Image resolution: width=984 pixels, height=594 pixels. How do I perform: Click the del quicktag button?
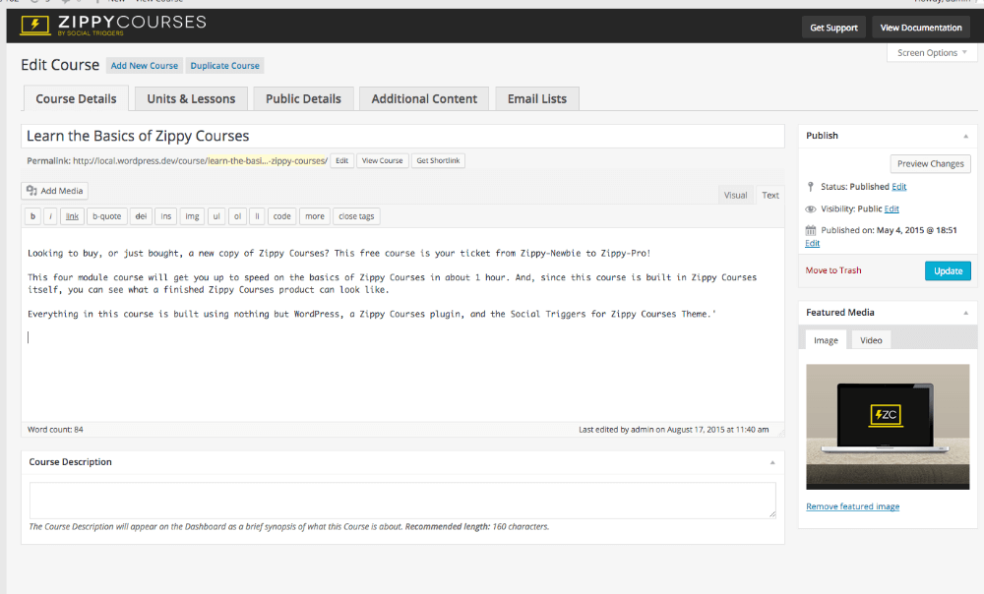click(x=141, y=216)
